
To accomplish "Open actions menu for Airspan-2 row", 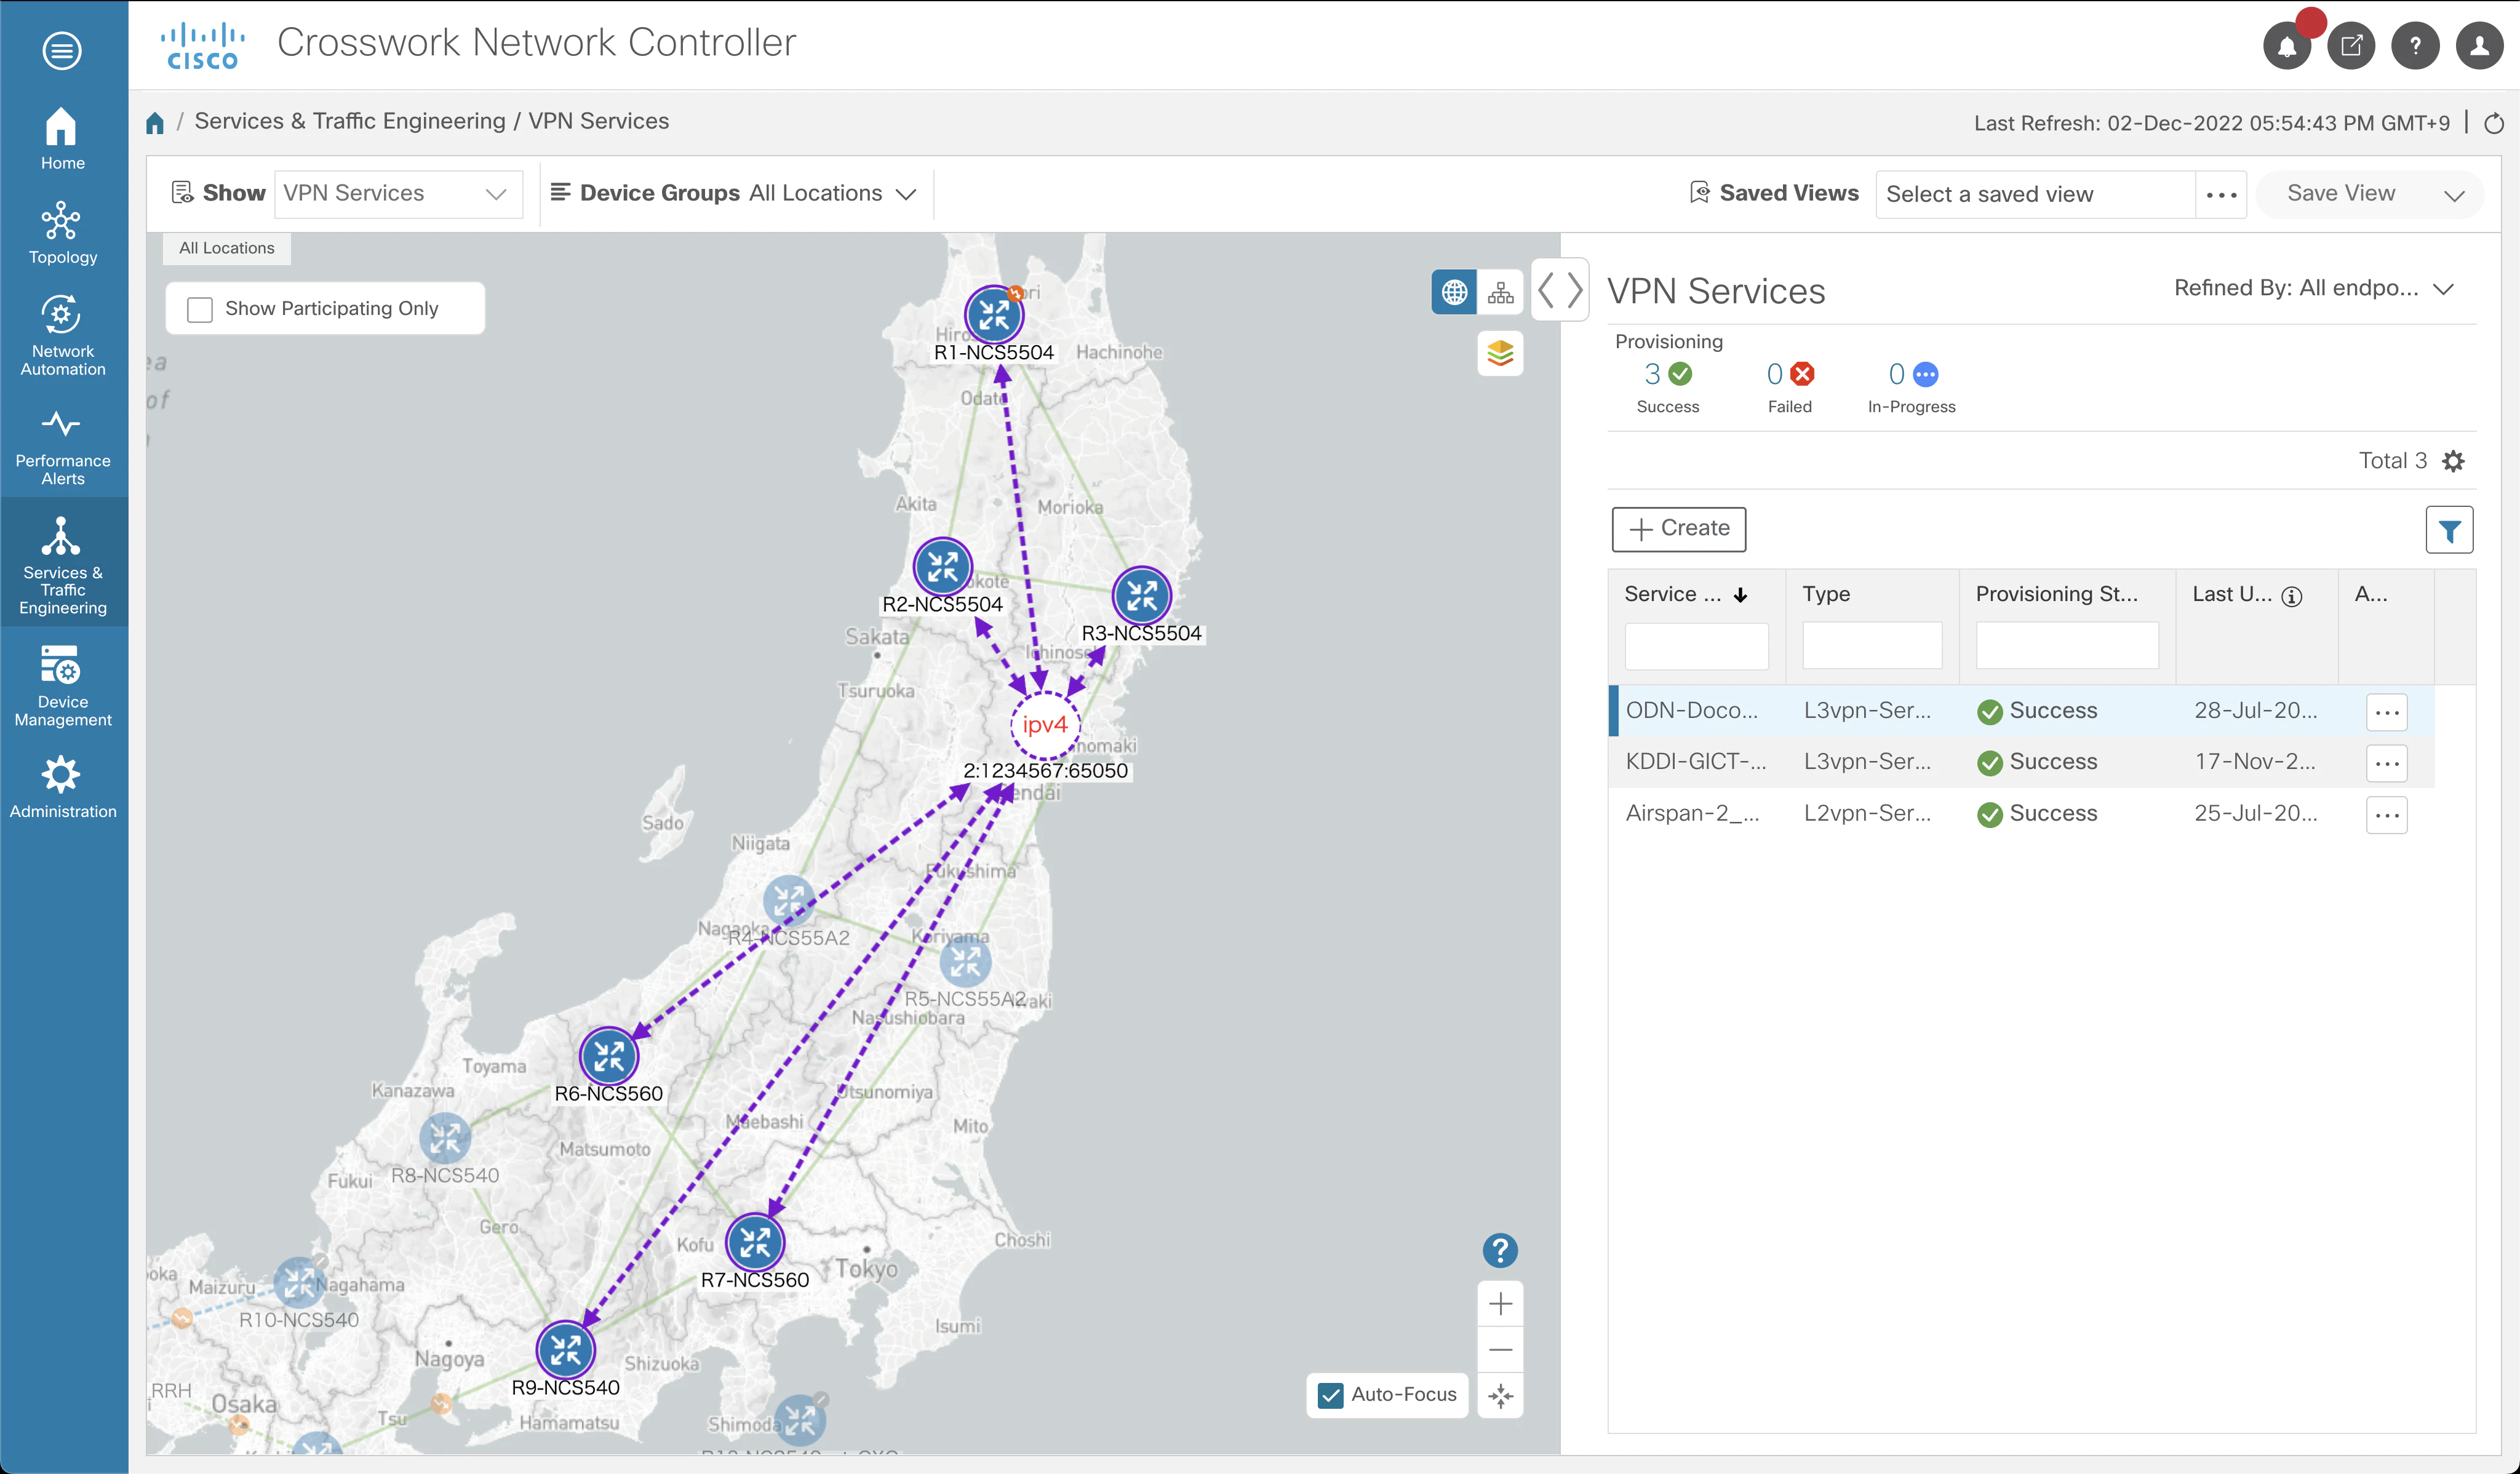I will 2386,815.
